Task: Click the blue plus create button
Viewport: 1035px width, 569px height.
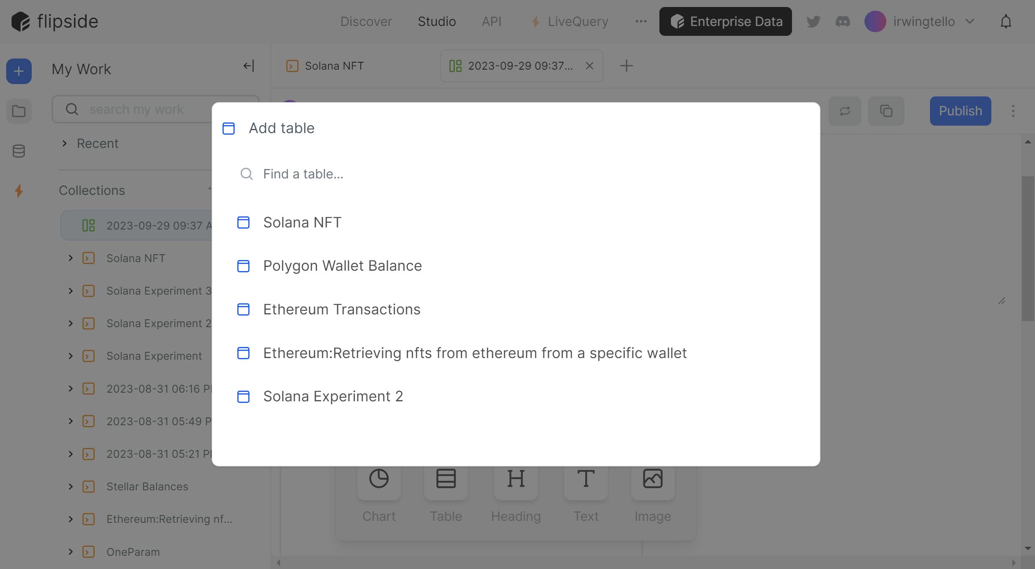Action: tap(19, 71)
